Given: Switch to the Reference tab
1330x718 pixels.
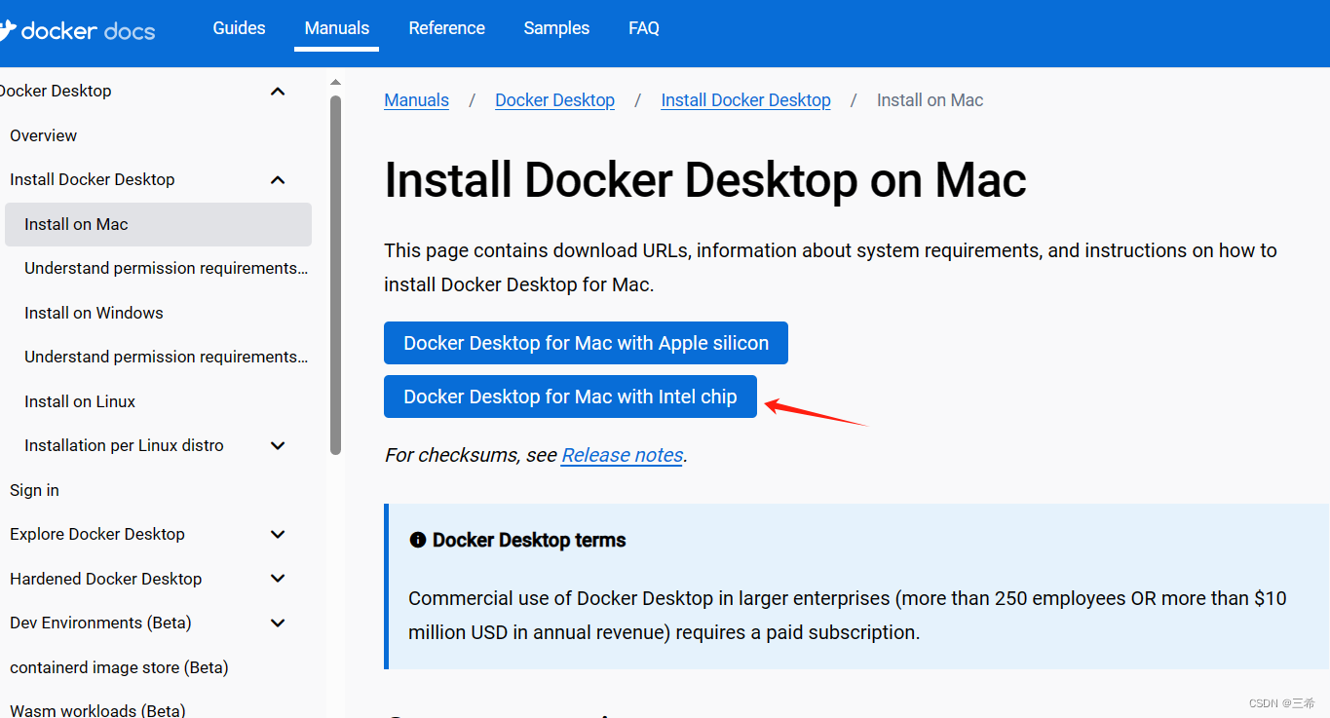Looking at the screenshot, I should click(x=446, y=28).
